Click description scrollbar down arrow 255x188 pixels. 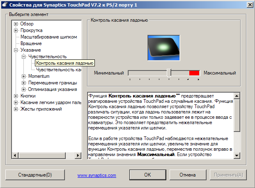pos(237,156)
